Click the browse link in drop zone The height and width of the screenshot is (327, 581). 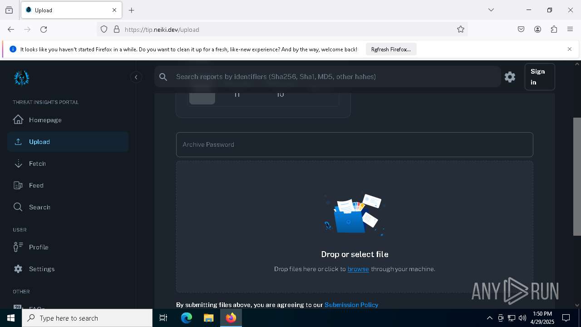point(358,269)
